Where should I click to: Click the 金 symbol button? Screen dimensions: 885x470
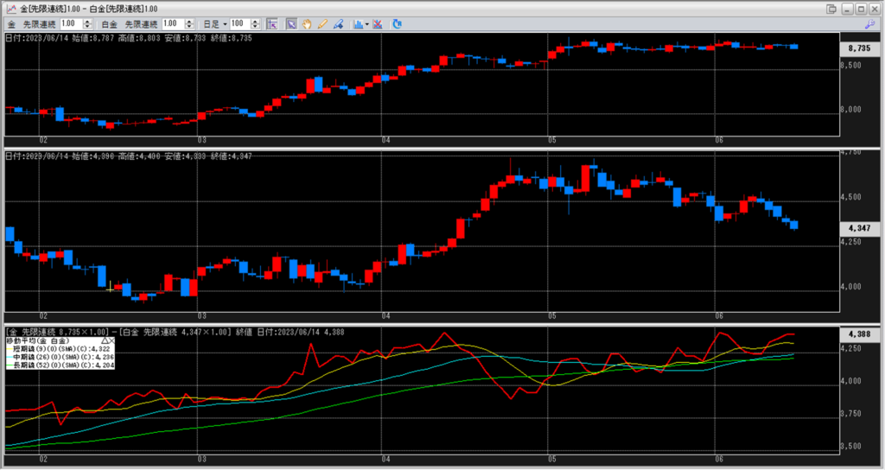[x=11, y=23]
